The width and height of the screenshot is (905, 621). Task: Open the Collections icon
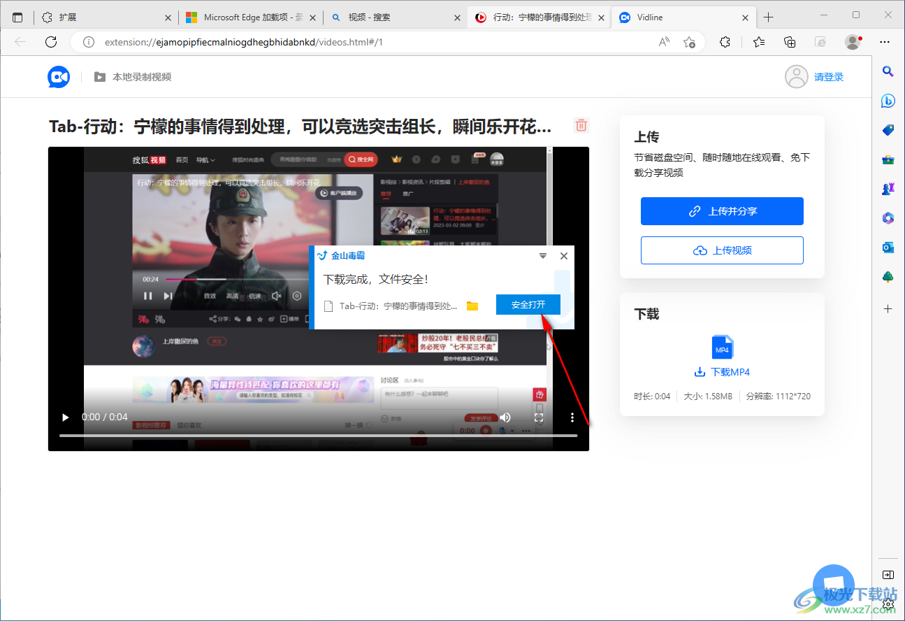(x=790, y=42)
